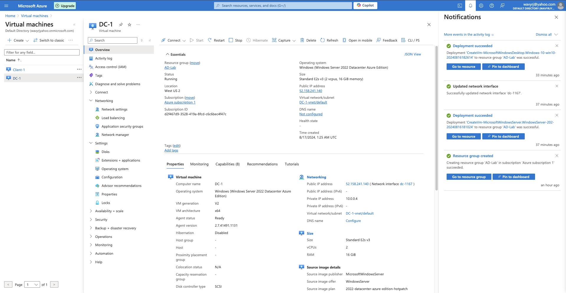This screenshot has width=566, height=293.
Task: Click Go to resource group button
Action: [x=469, y=177]
